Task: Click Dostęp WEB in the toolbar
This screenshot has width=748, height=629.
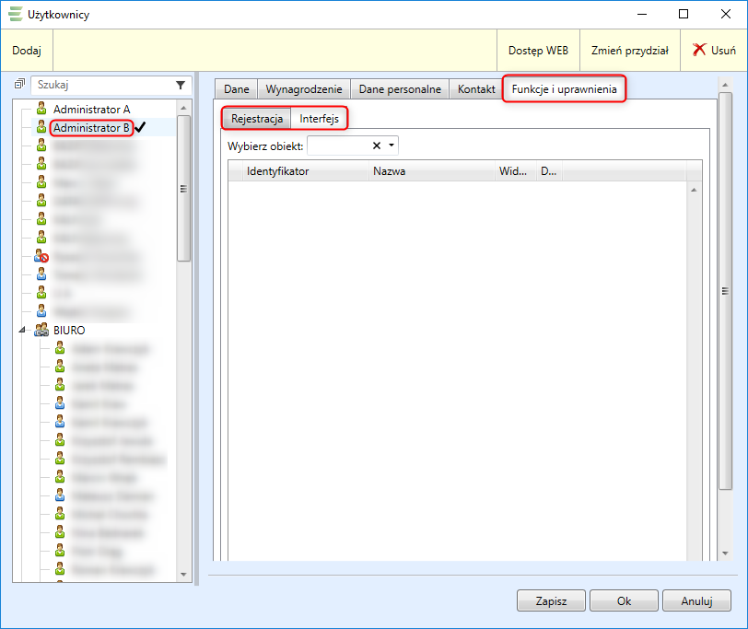Action: point(538,50)
